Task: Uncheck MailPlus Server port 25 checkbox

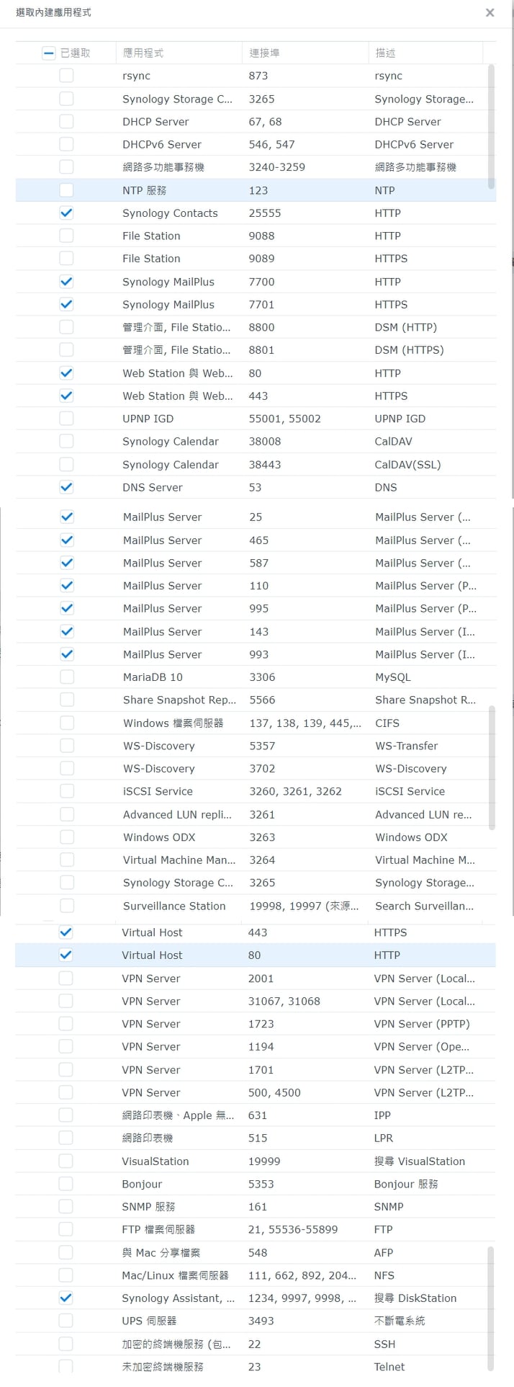Action: click(x=67, y=517)
